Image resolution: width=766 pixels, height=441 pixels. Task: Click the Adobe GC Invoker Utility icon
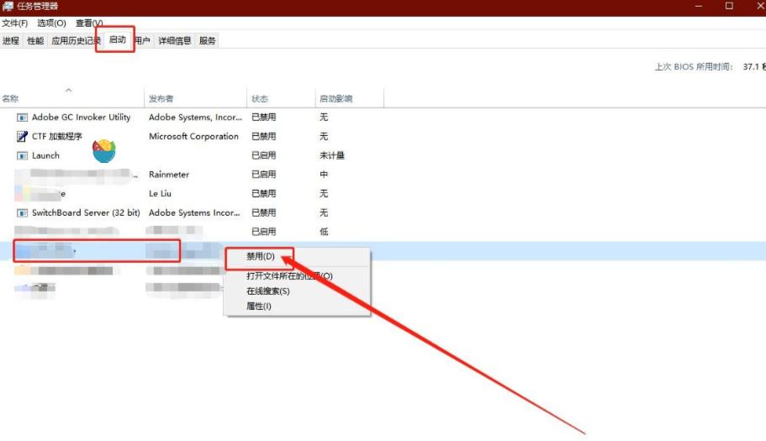click(22, 118)
